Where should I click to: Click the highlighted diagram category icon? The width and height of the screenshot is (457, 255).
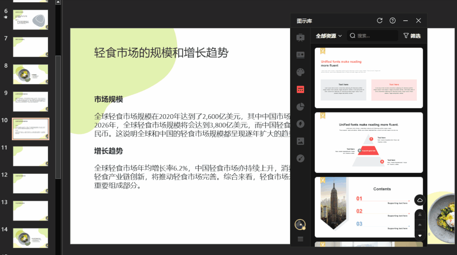[x=300, y=89]
